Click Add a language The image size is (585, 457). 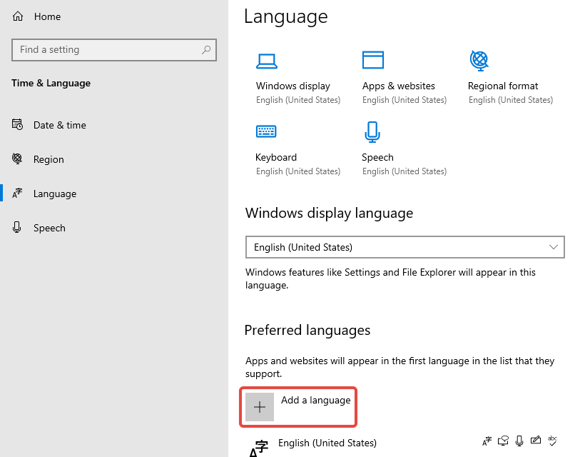298,407
